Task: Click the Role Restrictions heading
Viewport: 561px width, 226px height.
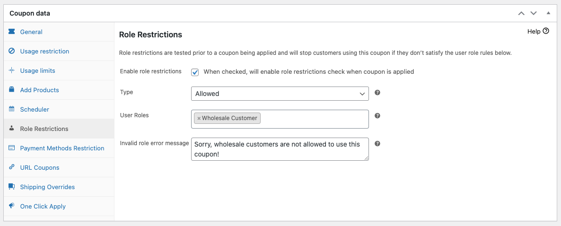Action: [150, 35]
